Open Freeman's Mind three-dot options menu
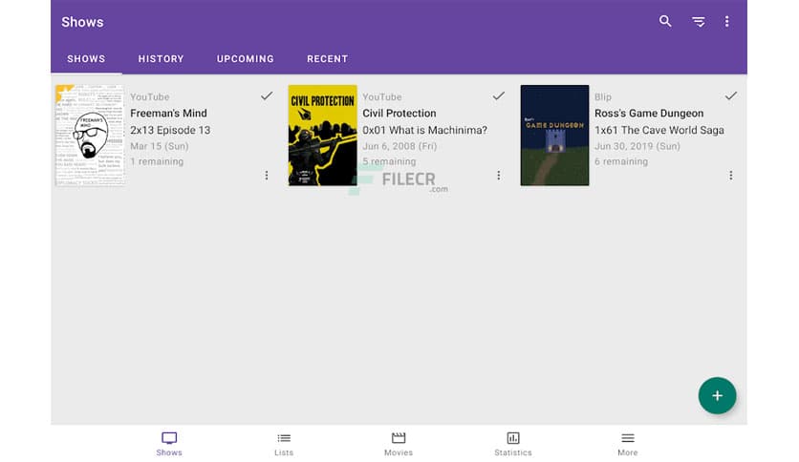 pyautogui.click(x=266, y=176)
